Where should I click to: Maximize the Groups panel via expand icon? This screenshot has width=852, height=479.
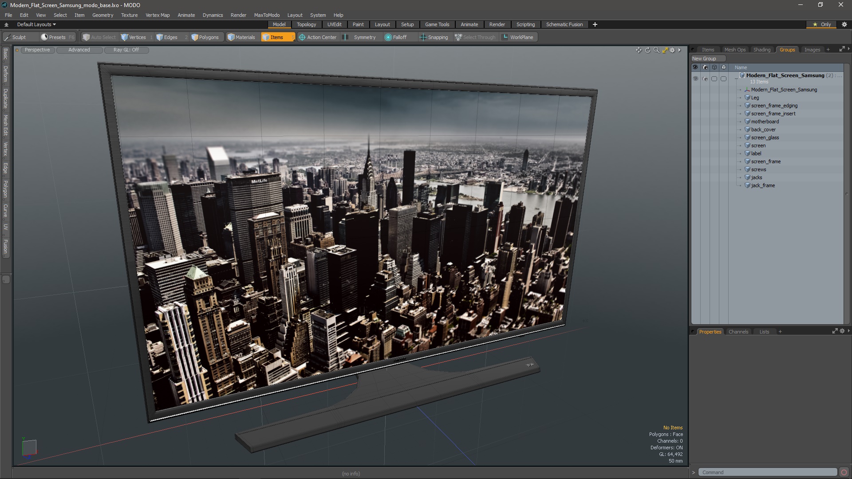point(842,49)
